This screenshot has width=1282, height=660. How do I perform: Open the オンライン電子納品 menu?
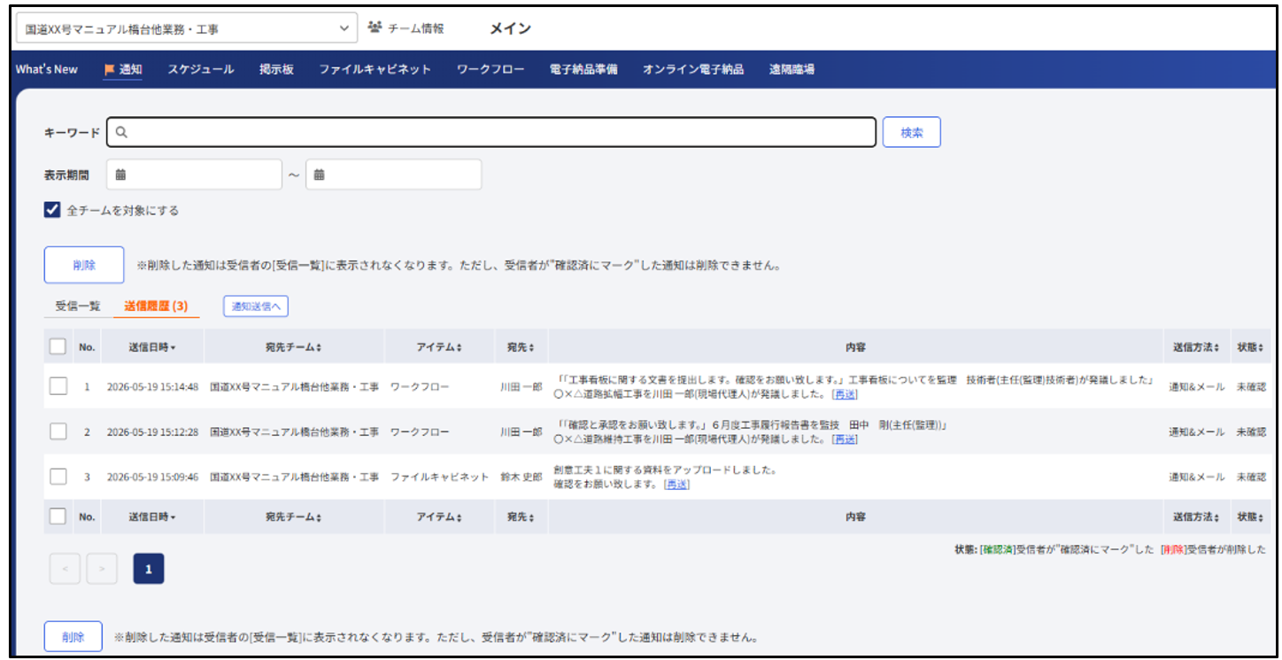(x=693, y=69)
